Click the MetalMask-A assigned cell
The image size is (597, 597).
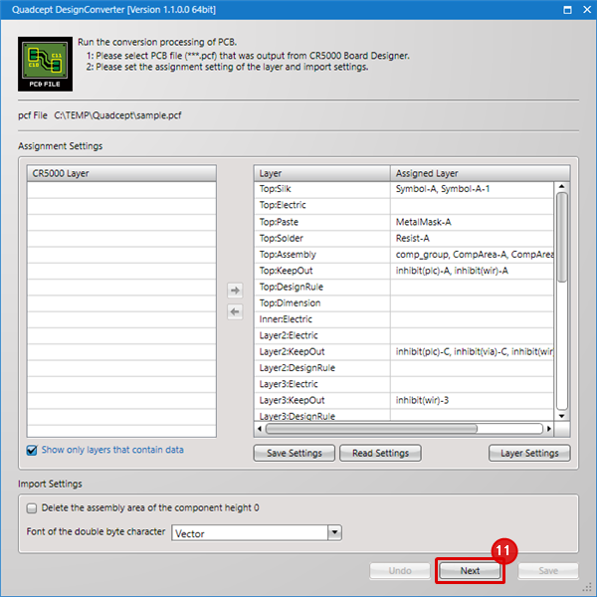[472, 222]
